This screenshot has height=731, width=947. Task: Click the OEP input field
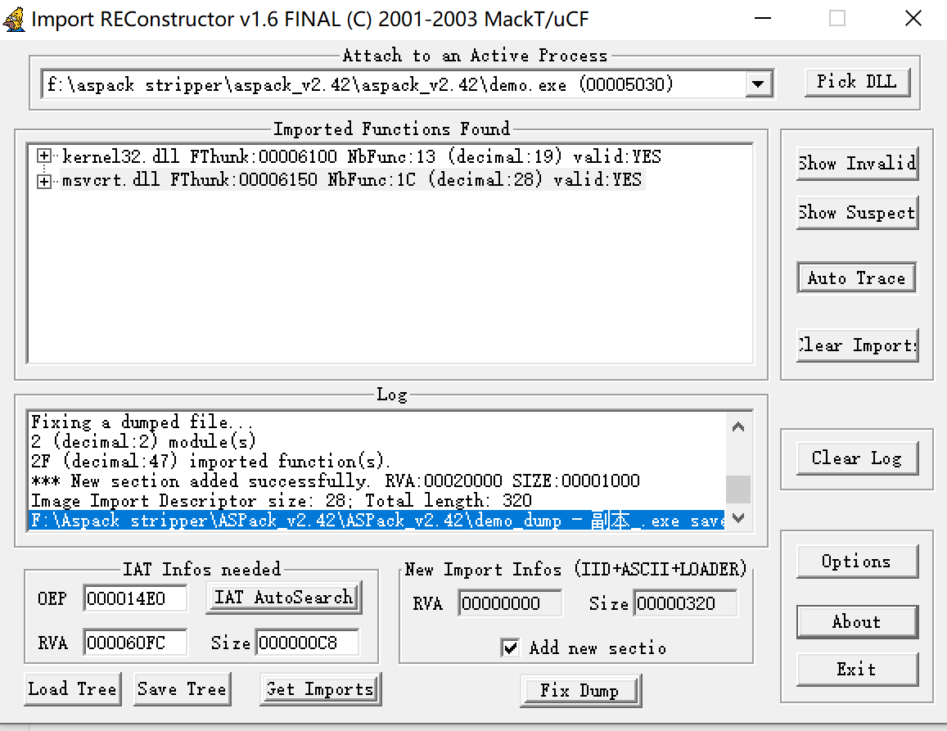pos(135,598)
